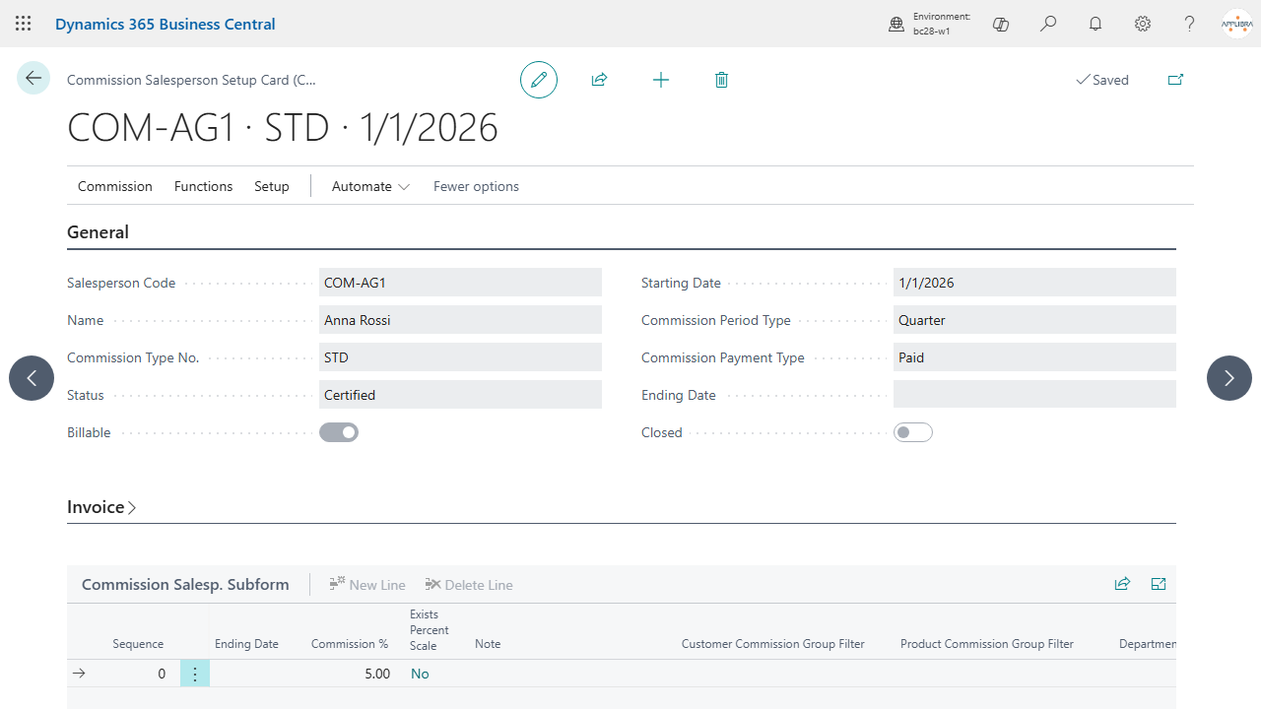The height and width of the screenshot is (709, 1261).
Task: Click the Customer Commission Group Filter column header
Action: click(x=773, y=644)
